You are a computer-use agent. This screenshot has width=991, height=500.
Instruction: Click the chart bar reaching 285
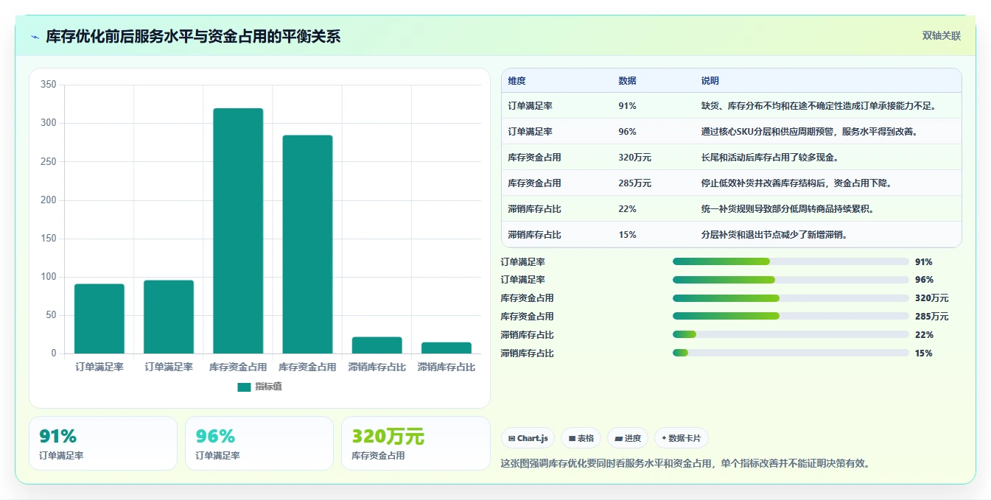pyautogui.click(x=307, y=244)
